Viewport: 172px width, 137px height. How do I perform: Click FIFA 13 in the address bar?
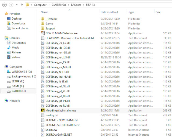tap(90, 5)
